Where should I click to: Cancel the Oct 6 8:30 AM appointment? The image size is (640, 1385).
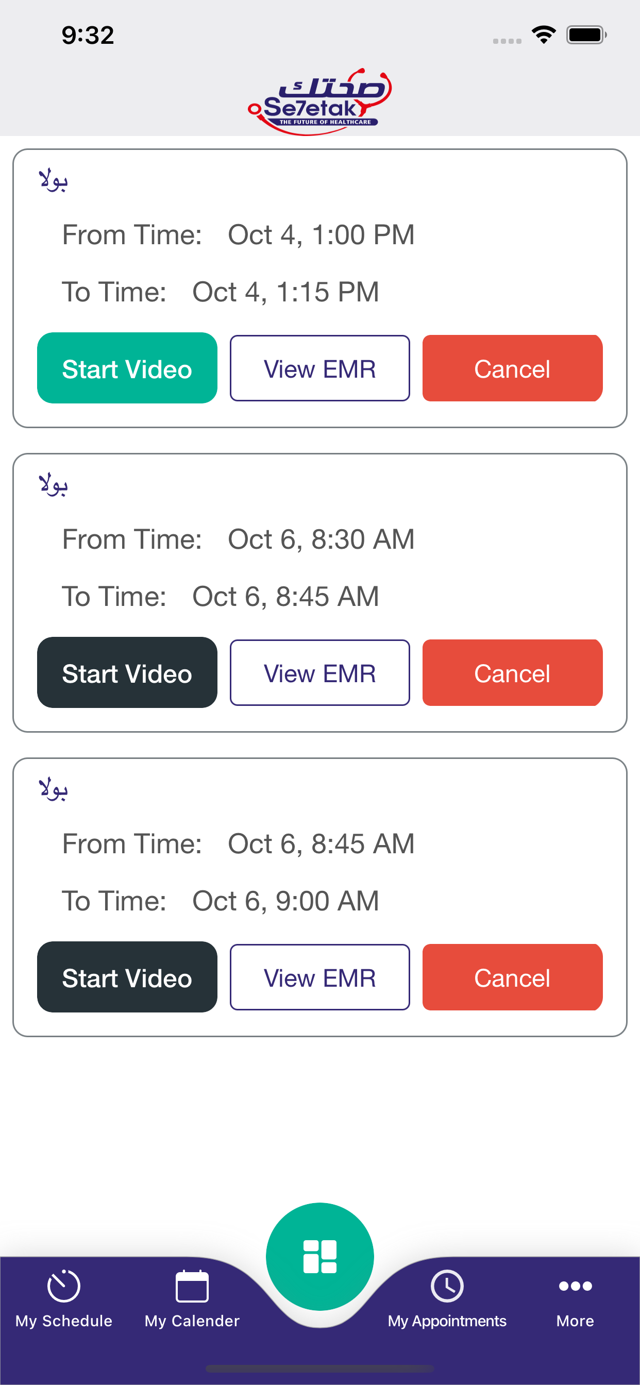tap(513, 672)
